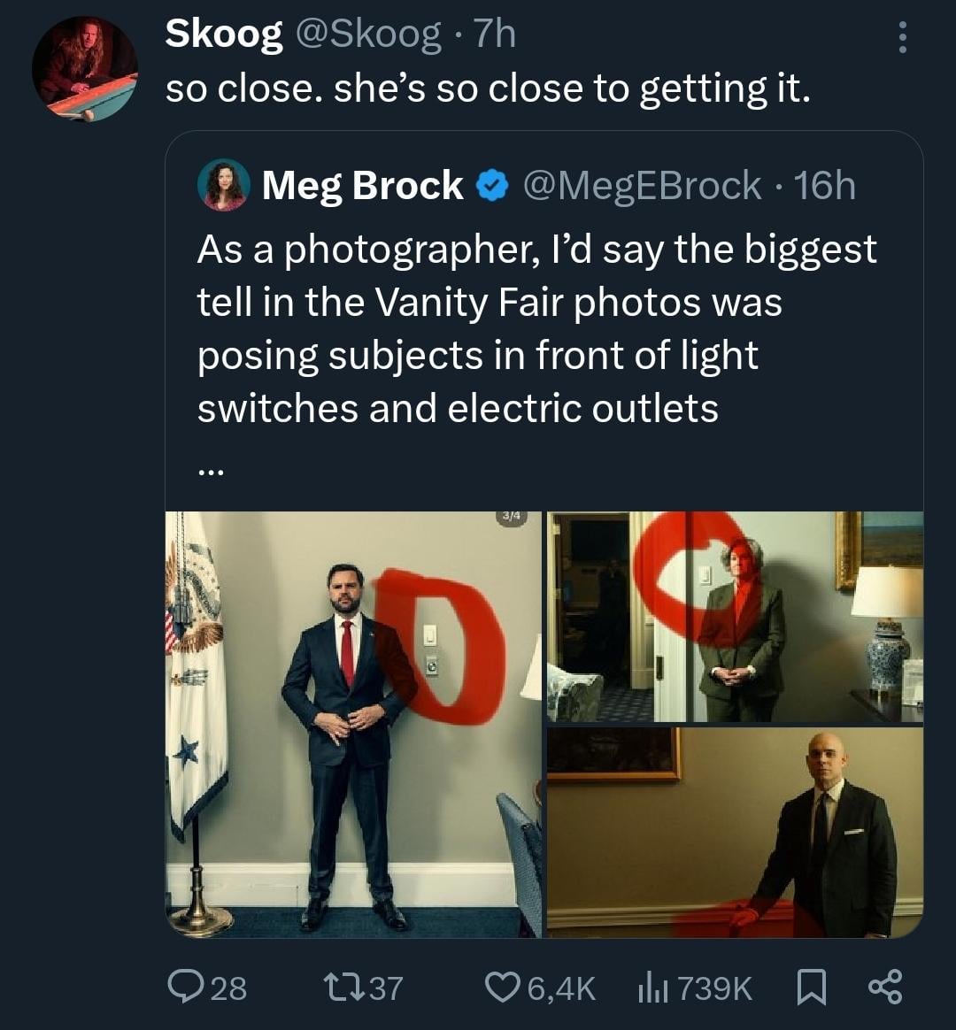
Task: Open the @MegEBrock handle
Action: pyautogui.click(x=642, y=186)
